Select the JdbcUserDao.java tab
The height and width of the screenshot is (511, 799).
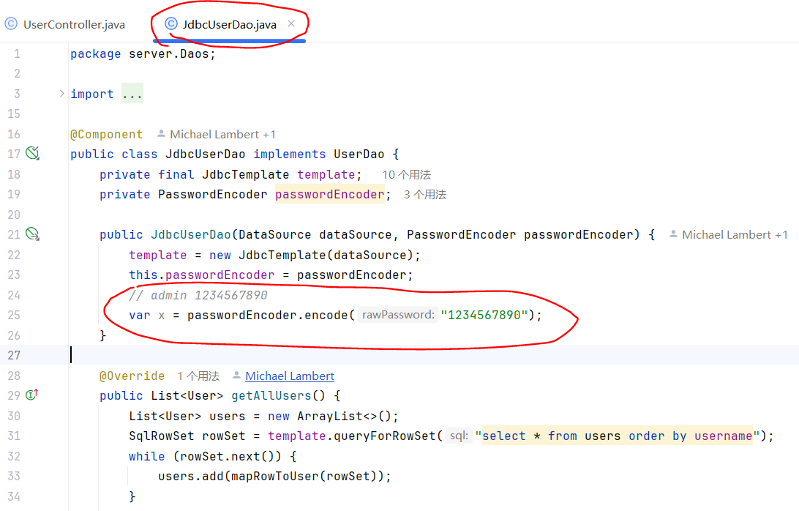coord(229,24)
